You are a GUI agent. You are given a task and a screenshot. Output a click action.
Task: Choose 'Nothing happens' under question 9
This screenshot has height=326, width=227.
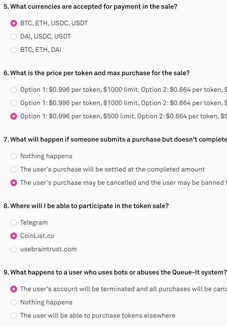pos(14,302)
